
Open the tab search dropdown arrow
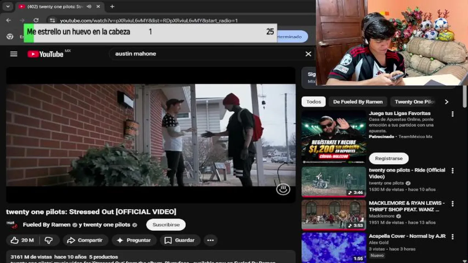8,7
